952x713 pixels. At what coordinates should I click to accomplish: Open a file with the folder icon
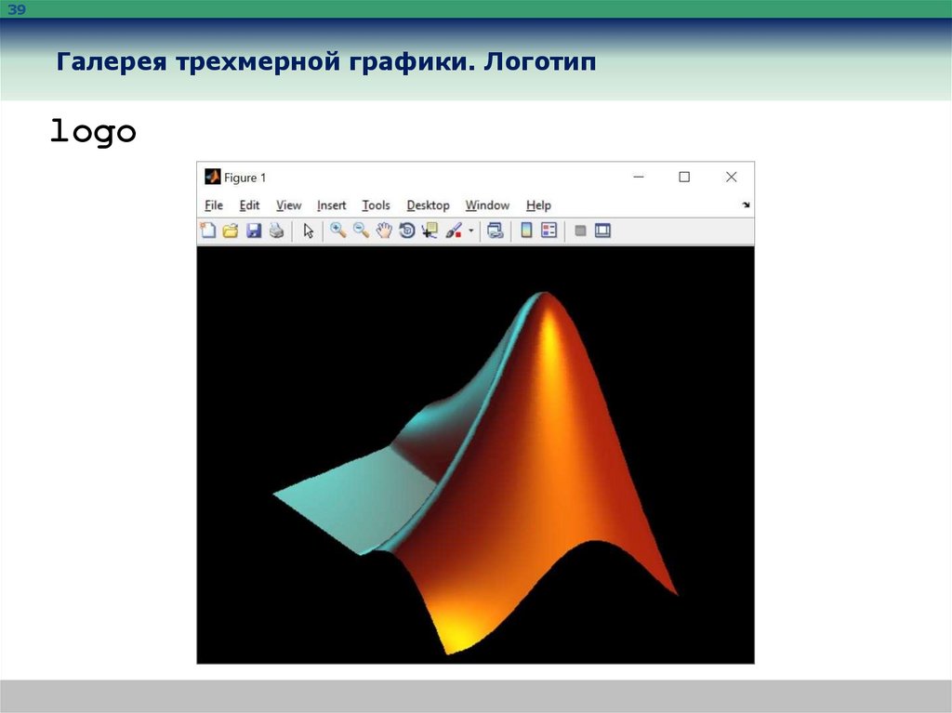[x=231, y=231]
